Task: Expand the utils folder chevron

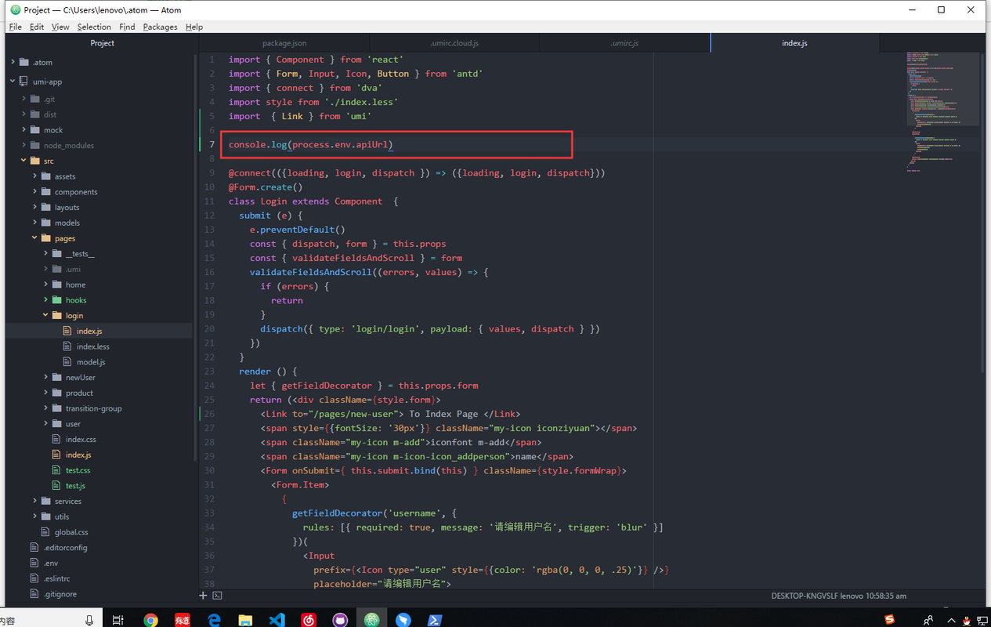Action: (x=35, y=516)
